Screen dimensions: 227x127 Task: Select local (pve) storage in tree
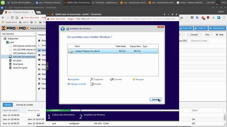pyautogui.click(x=18, y=64)
